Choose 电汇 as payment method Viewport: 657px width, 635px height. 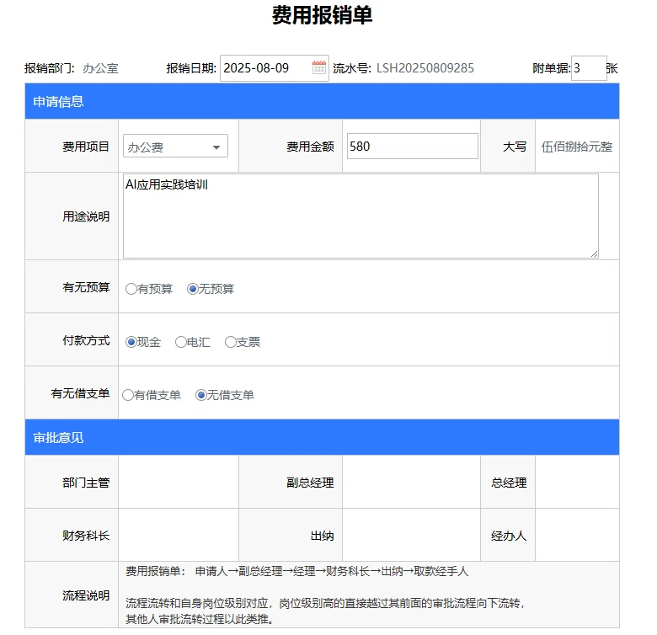coord(180,342)
